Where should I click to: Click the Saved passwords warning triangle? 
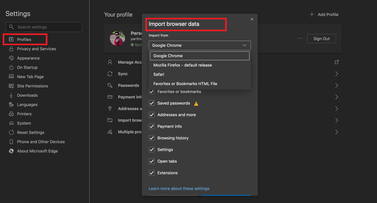[x=196, y=104]
